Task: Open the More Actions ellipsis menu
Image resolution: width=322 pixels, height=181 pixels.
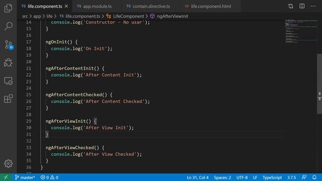Action: (313, 6)
